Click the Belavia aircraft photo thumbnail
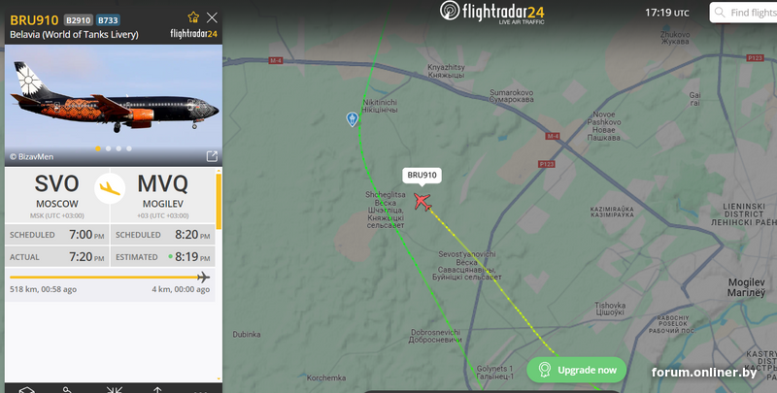The image size is (777, 393). pos(114,106)
